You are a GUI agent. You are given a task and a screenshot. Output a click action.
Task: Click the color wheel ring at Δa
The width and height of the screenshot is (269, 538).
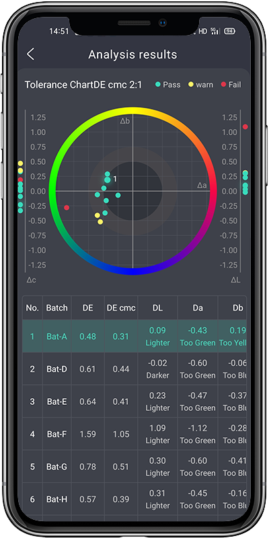213,191
